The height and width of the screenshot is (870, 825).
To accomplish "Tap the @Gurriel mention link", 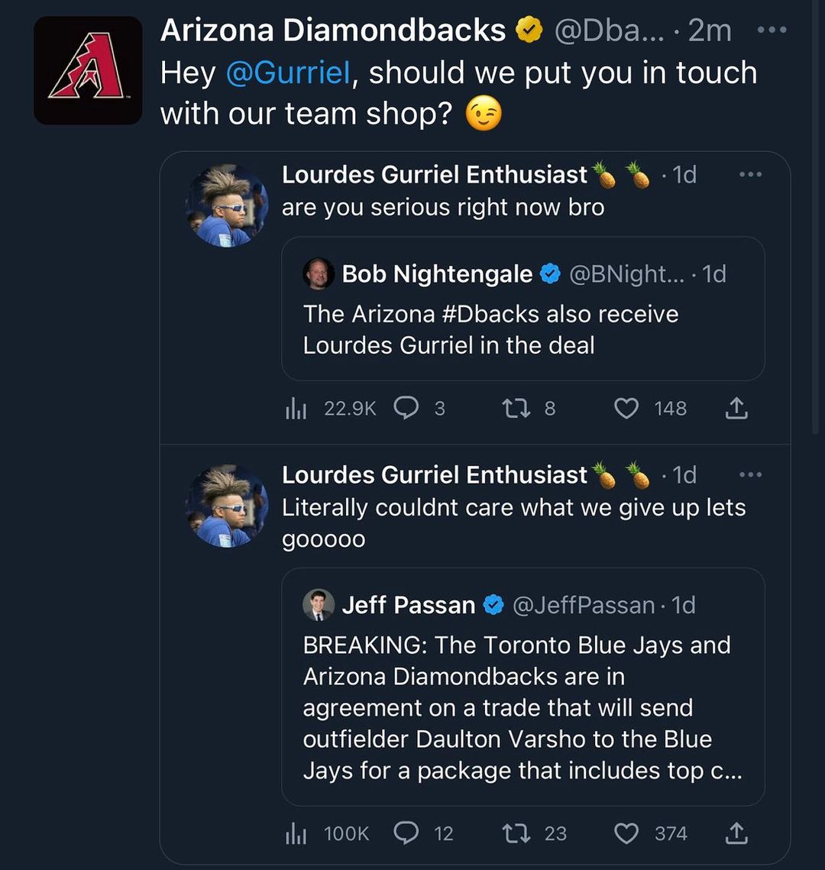I will 287,73.
